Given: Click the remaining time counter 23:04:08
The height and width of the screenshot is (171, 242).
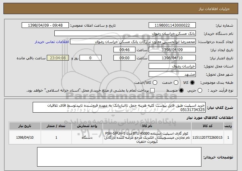Looking at the screenshot, I should [58, 58].
